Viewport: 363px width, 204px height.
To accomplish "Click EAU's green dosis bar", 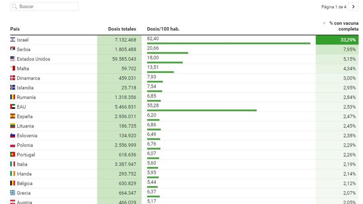I will [x=202, y=110].
